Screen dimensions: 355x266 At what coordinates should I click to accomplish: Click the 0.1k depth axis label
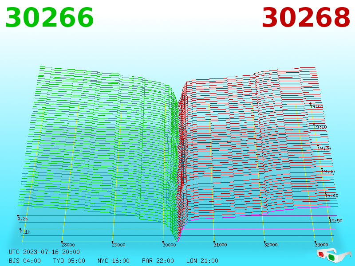click(25, 232)
